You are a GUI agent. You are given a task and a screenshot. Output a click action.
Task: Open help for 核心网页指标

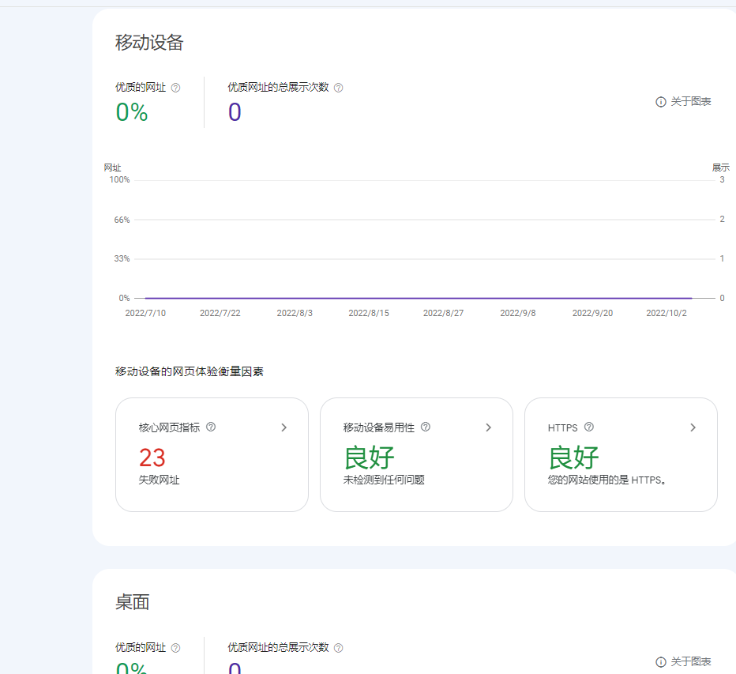pos(210,427)
